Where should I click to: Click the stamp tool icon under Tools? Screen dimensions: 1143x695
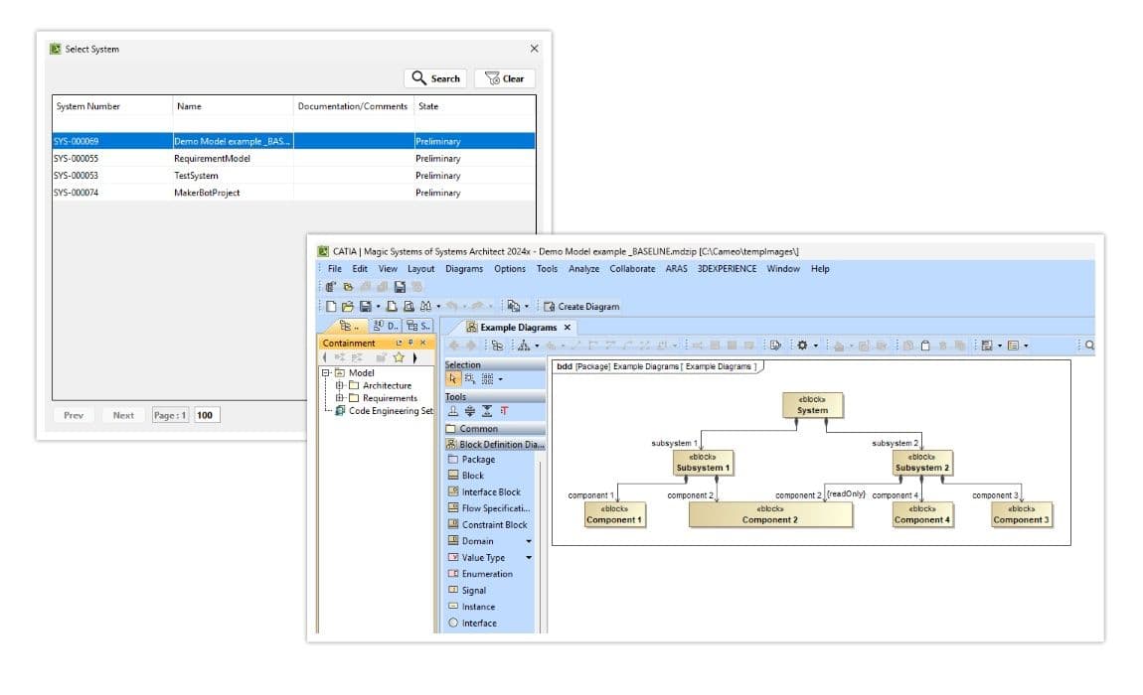452,412
